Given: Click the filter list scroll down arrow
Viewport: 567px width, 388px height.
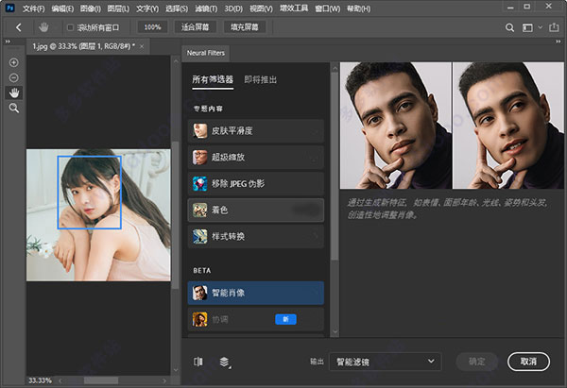Looking at the screenshot, I should pyautogui.click(x=335, y=331).
